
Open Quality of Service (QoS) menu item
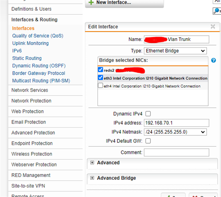(x=38, y=36)
